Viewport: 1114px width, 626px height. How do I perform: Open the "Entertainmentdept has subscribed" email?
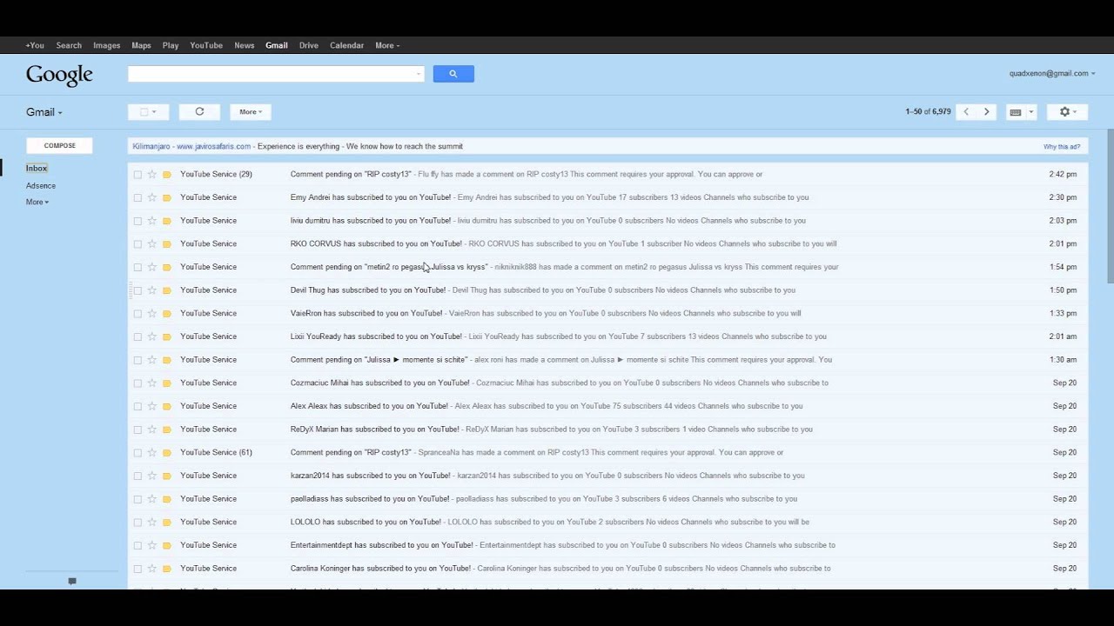(607, 545)
